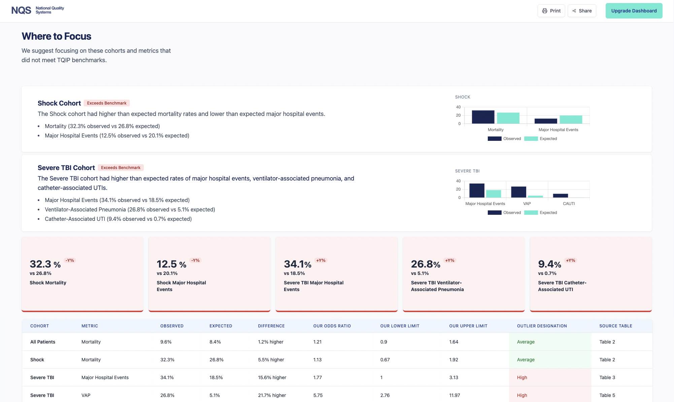Click the Mortality (32.3% observed) bullet item
Screen dimensions: 674x402
102,126
